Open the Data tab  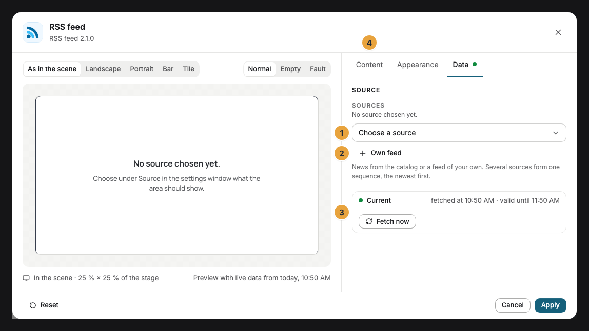(464, 65)
